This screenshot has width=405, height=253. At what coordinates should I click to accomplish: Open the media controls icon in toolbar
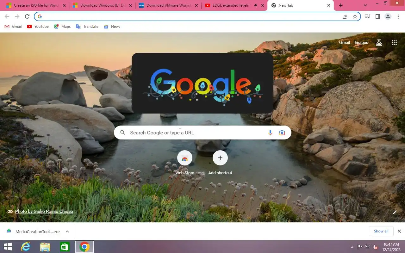(367, 16)
